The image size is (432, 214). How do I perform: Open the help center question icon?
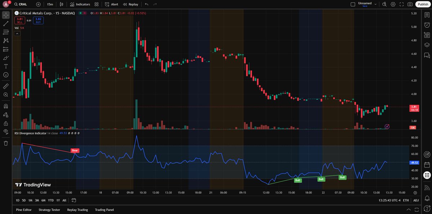pyautogui.click(x=427, y=209)
